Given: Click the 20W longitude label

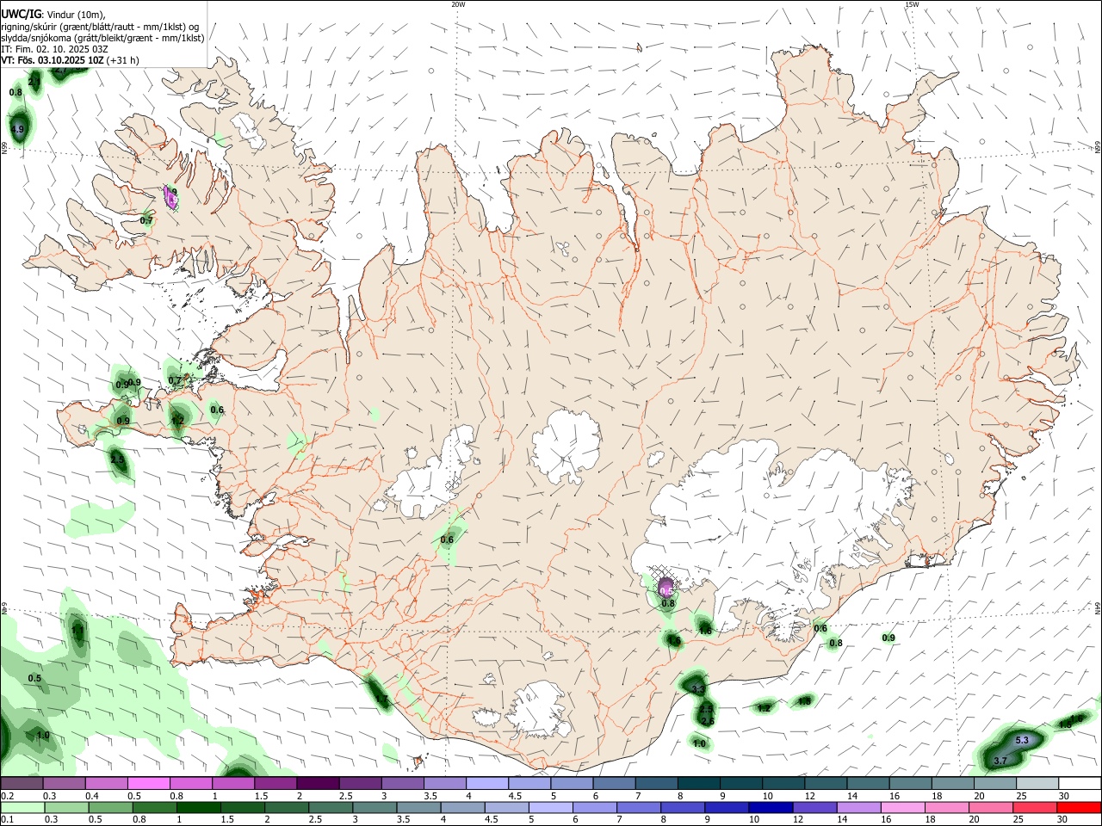Looking at the screenshot, I should click(x=458, y=4).
